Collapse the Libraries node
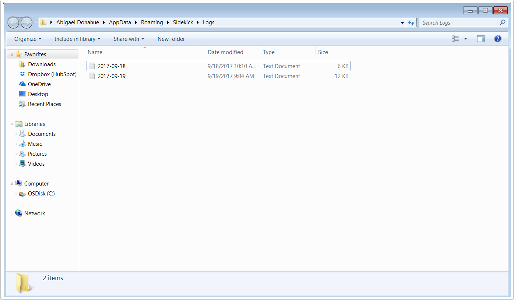514x300 pixels. click(x=11, y=124)
